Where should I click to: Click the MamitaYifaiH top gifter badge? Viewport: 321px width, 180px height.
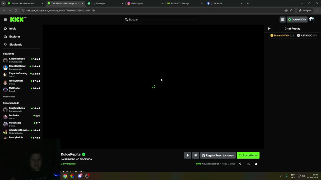(x=282, y=35)
